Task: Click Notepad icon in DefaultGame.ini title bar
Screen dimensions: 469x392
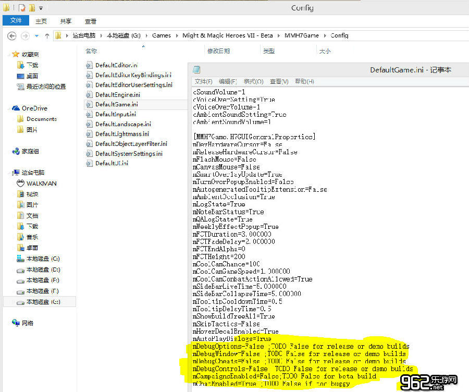Action: click(196, 70)
